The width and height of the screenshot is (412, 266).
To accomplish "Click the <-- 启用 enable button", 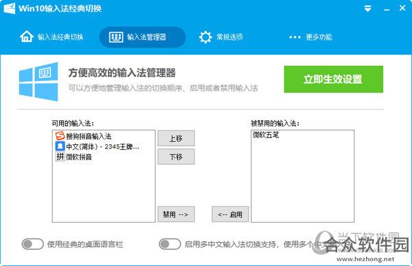I will click(230, 214).
